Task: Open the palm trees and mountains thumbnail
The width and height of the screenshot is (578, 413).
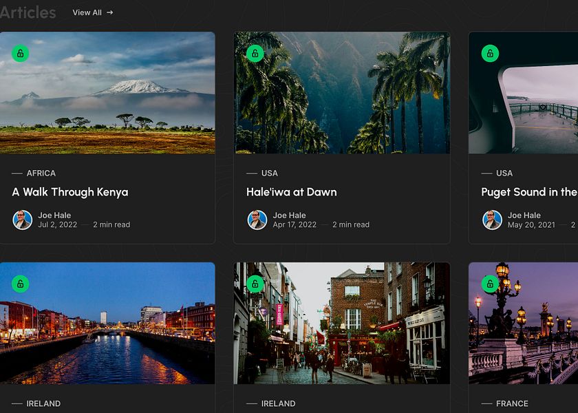Action: (x=342, y=92)
